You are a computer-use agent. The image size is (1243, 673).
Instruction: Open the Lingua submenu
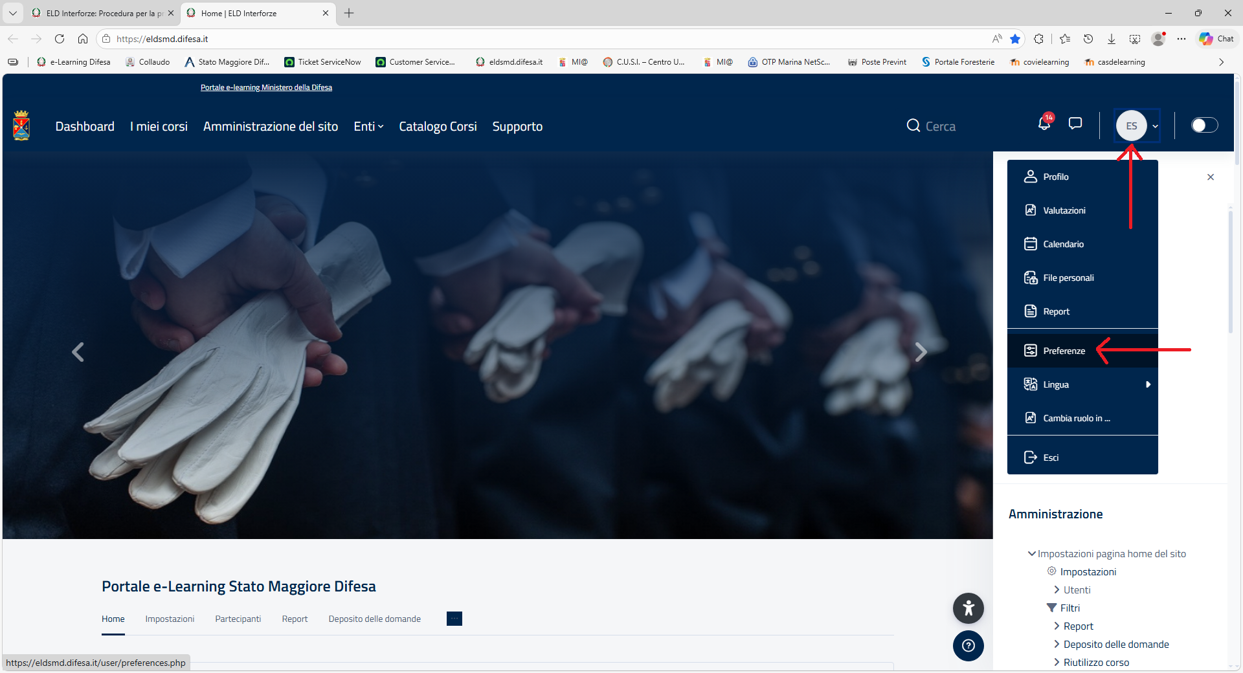1082,384
